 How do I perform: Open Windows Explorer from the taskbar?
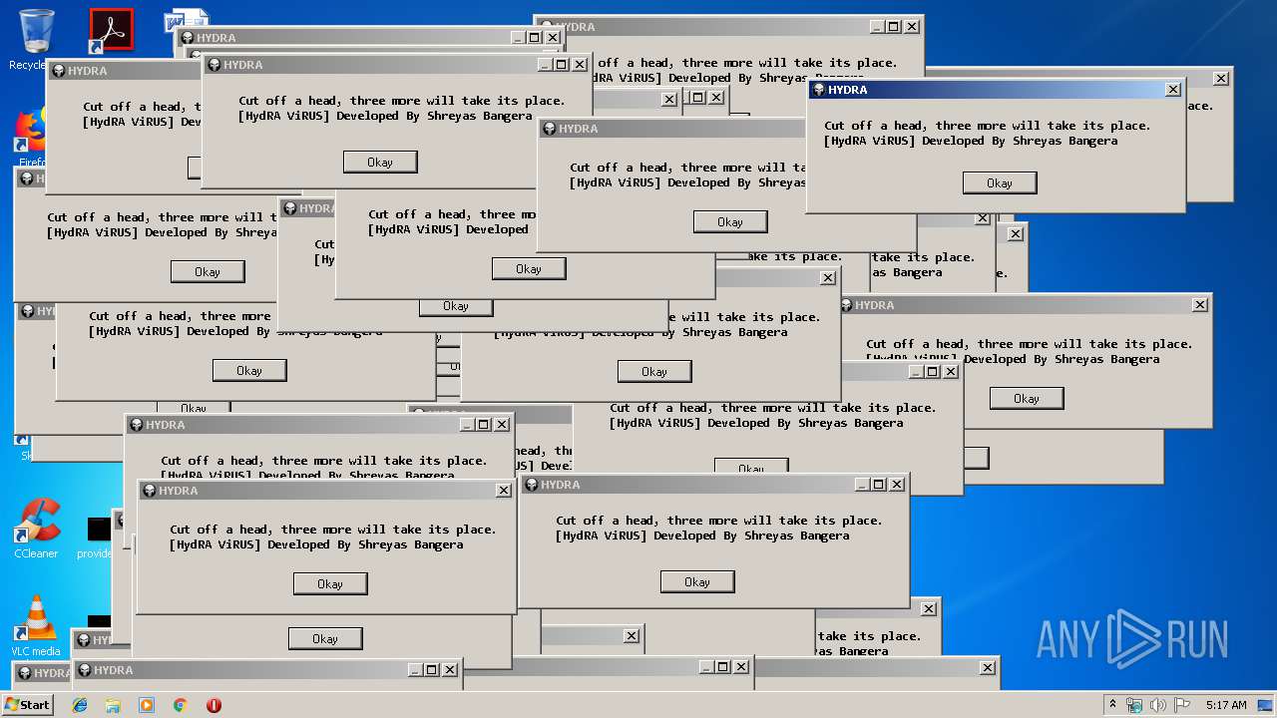tap(113, 705)
